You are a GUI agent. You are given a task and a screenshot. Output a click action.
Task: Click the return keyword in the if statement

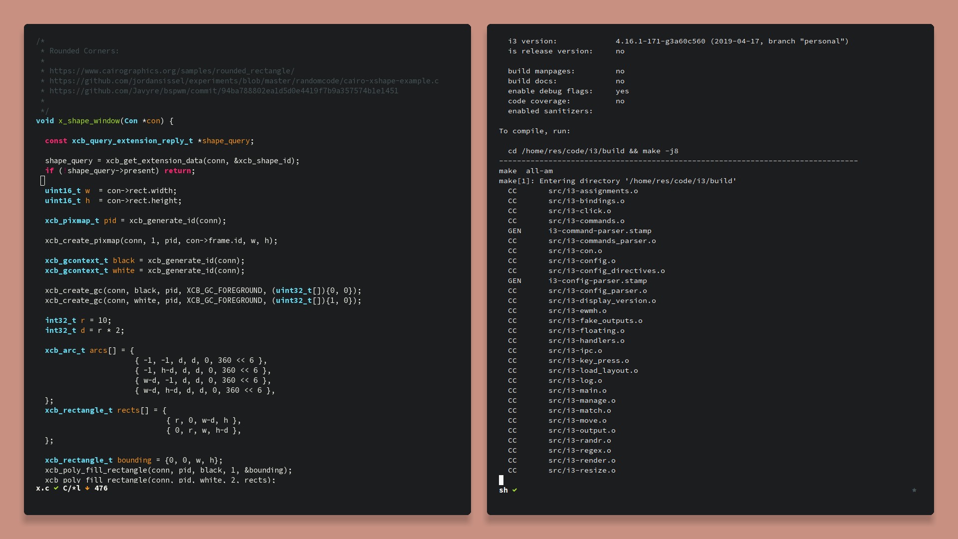tap(177, 171)
